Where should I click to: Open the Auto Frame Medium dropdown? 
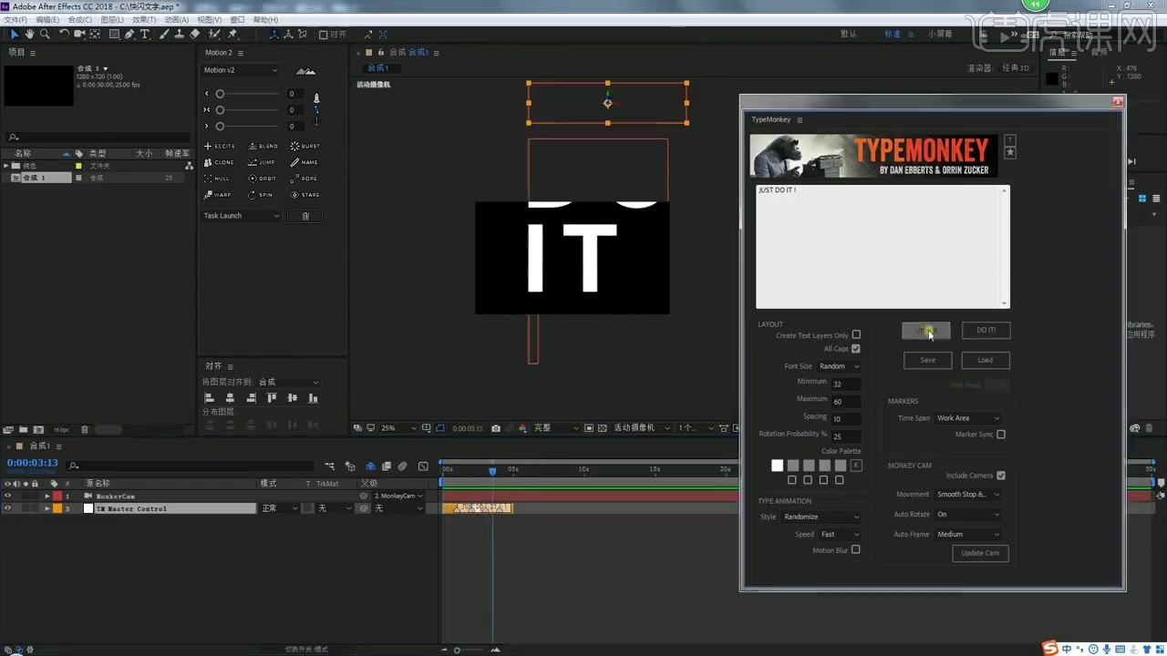pos(968,535)
